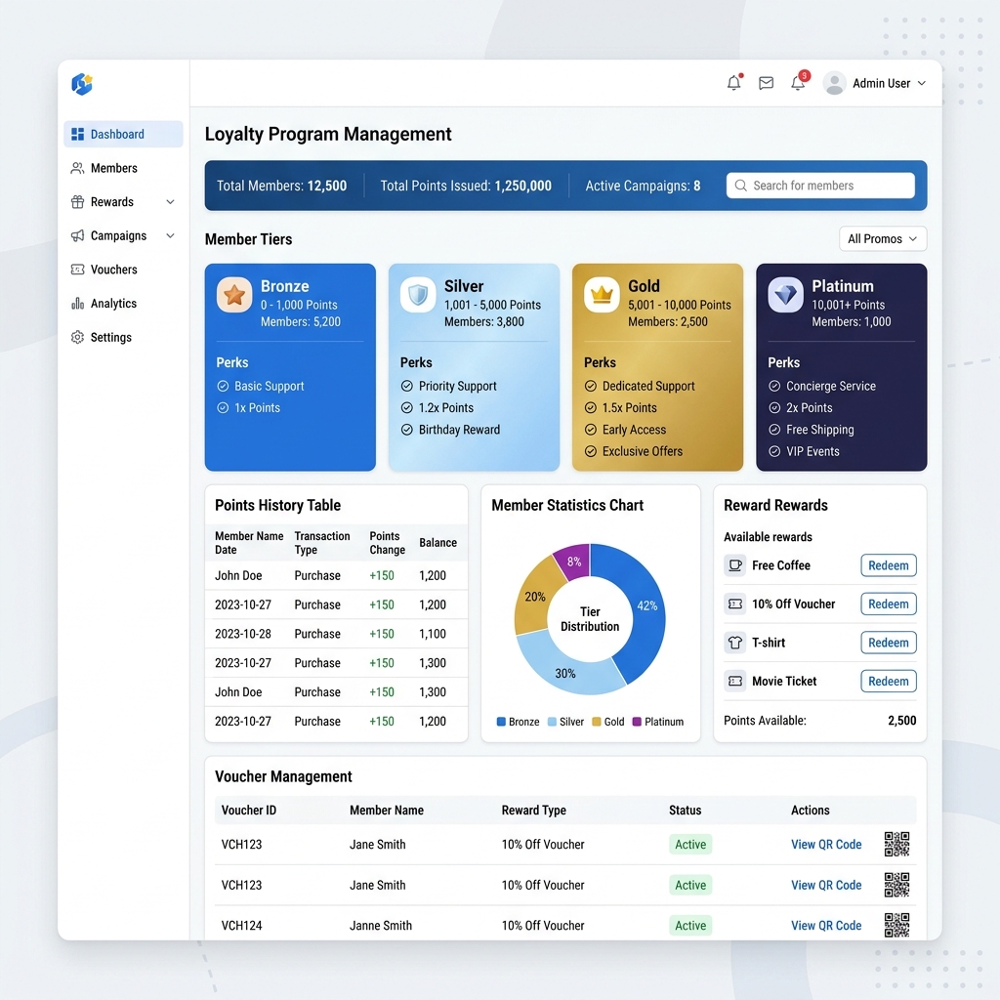Click the Analytics bar chart icon
The image size is (1000, 1000).
77,304
